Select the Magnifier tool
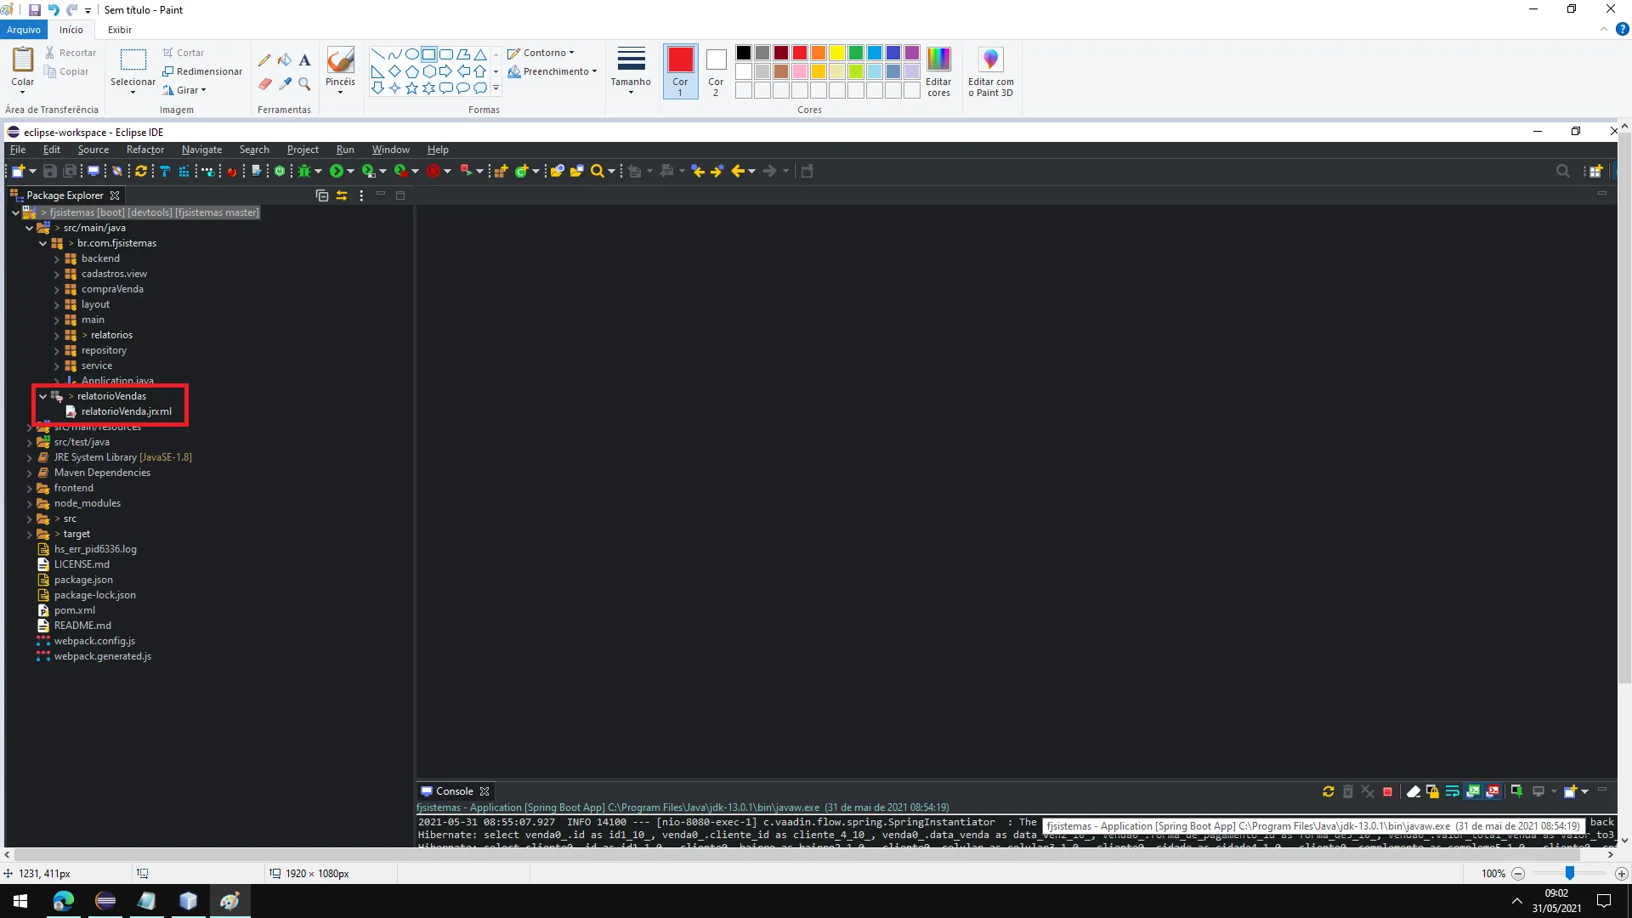The image size is (1632, 918). click(x=304, y=83)
